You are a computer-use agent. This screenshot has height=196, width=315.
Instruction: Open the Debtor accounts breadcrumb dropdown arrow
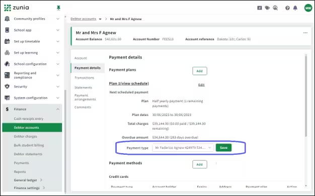click(100, 19)
